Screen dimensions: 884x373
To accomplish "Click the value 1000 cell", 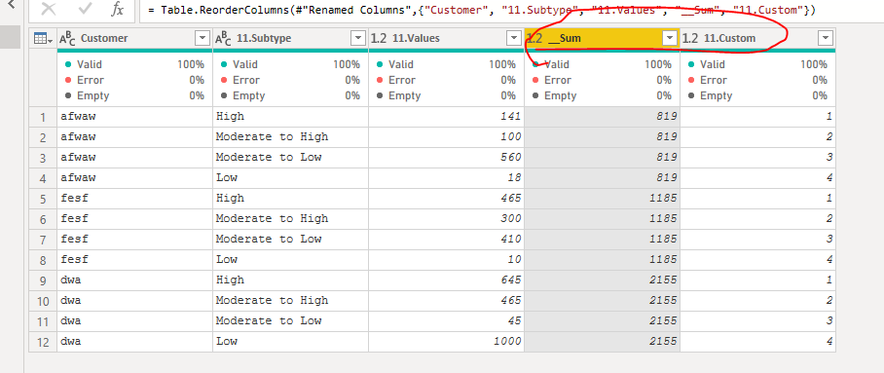I will click(x=446, y=342).
